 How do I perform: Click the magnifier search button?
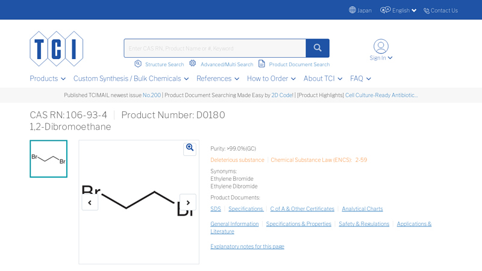[318, 48]
